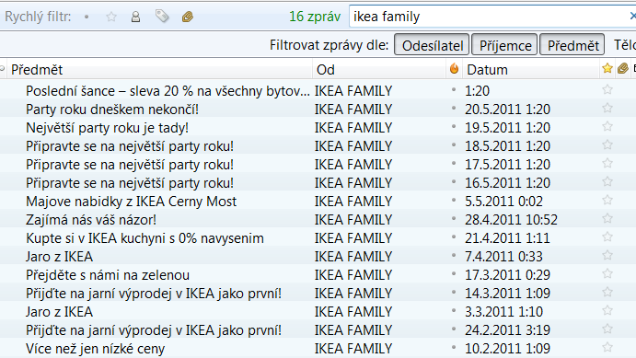
Task: Star the message dated 18.5.2011
Action: [x=607, y=144]
